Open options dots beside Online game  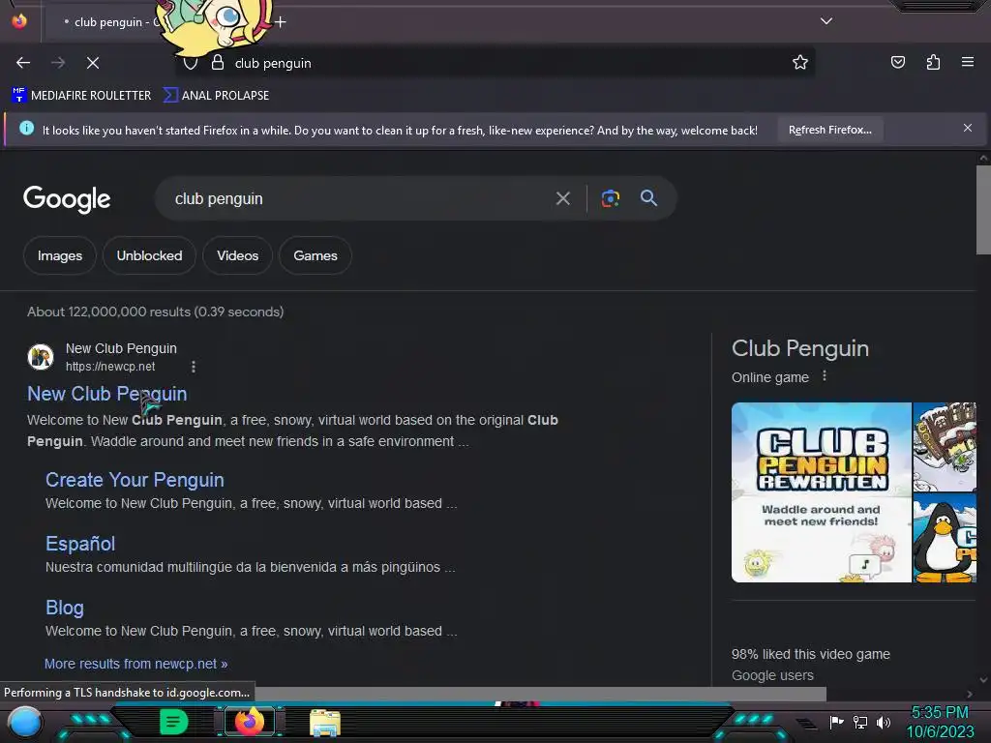click(x=825, y=376)
